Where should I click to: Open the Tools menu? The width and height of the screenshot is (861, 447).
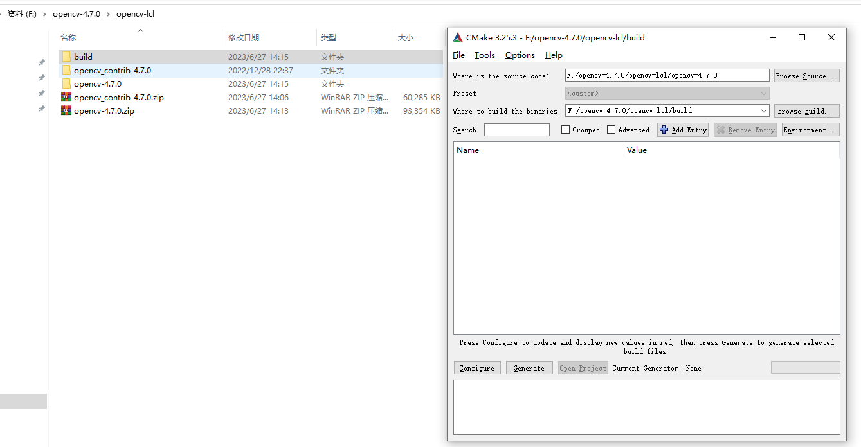pyautogui.click(x=484, y=55)
